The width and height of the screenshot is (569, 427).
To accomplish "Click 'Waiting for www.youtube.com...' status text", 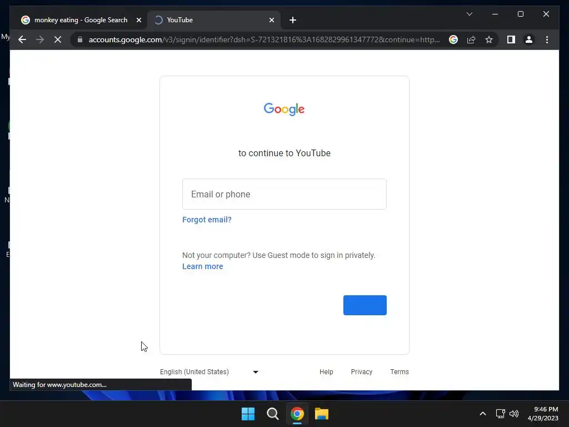I will (x=59, y=385).
